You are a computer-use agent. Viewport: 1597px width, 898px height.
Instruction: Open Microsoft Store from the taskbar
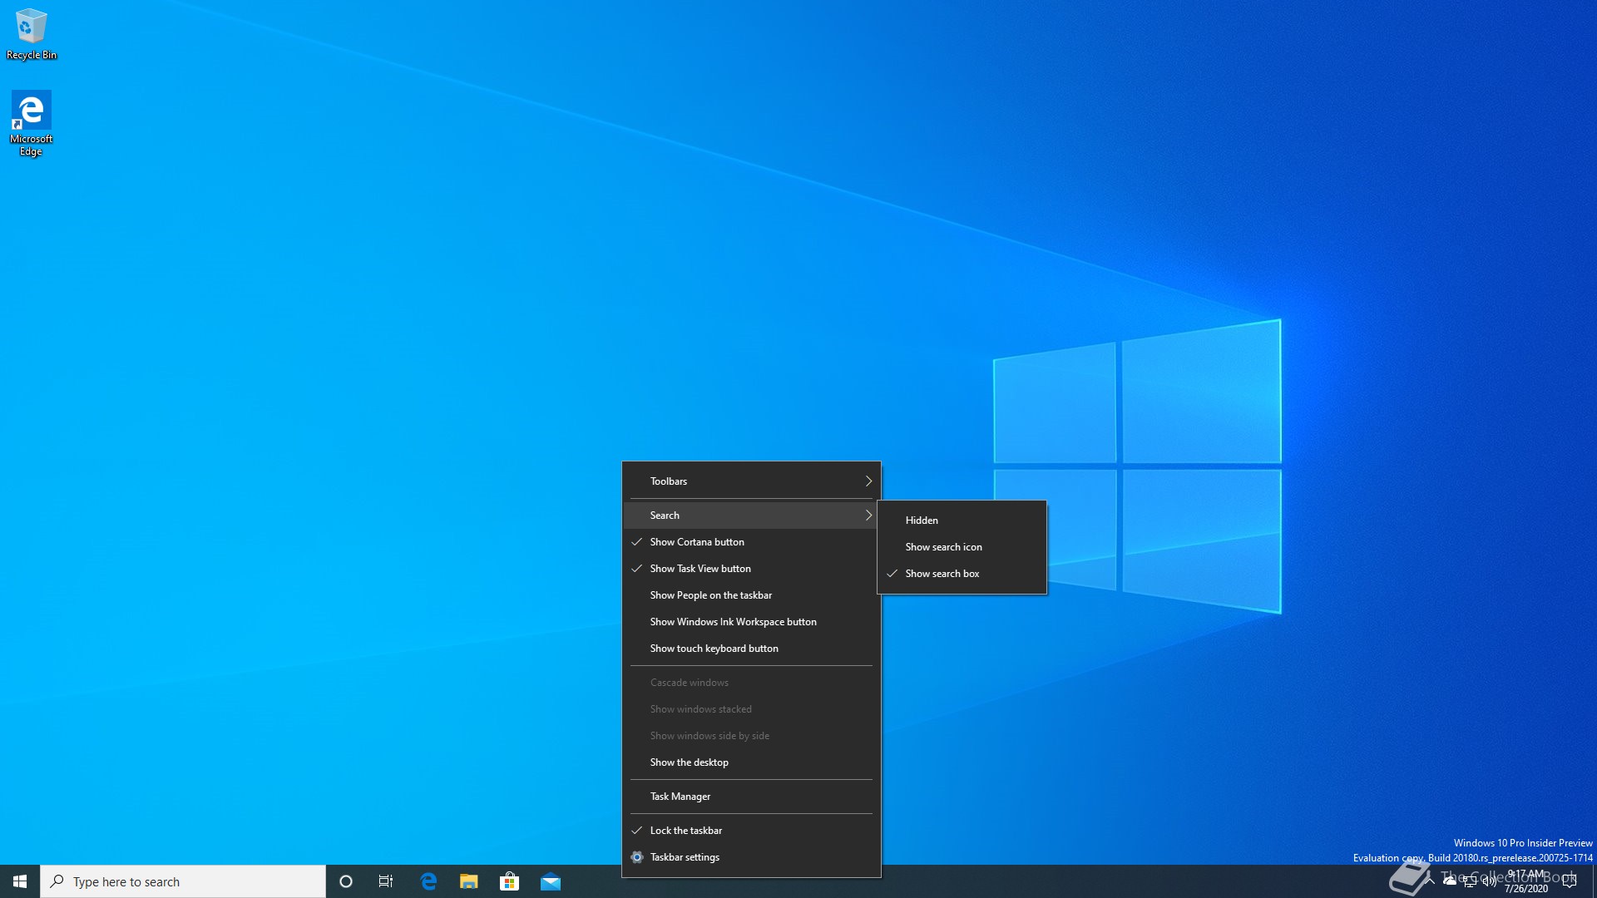tap(509, 881)
